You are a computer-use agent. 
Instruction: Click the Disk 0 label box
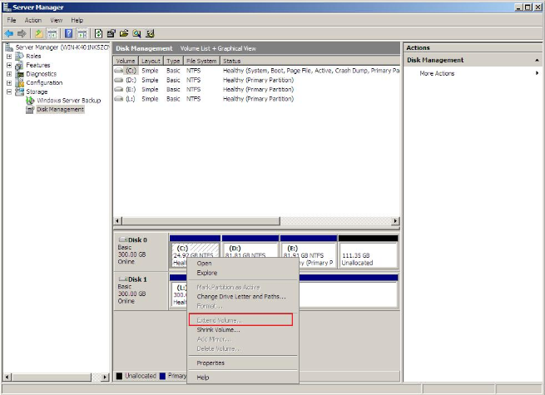point(141,251)
